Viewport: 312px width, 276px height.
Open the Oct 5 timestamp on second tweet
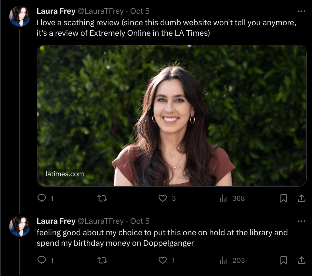(x=140, y=221)
